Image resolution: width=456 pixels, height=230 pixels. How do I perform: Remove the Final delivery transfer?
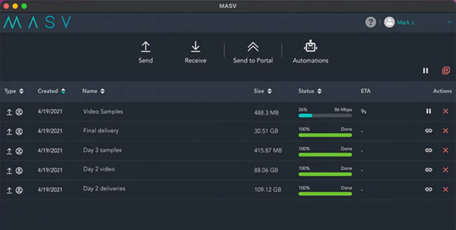(445, 131)
